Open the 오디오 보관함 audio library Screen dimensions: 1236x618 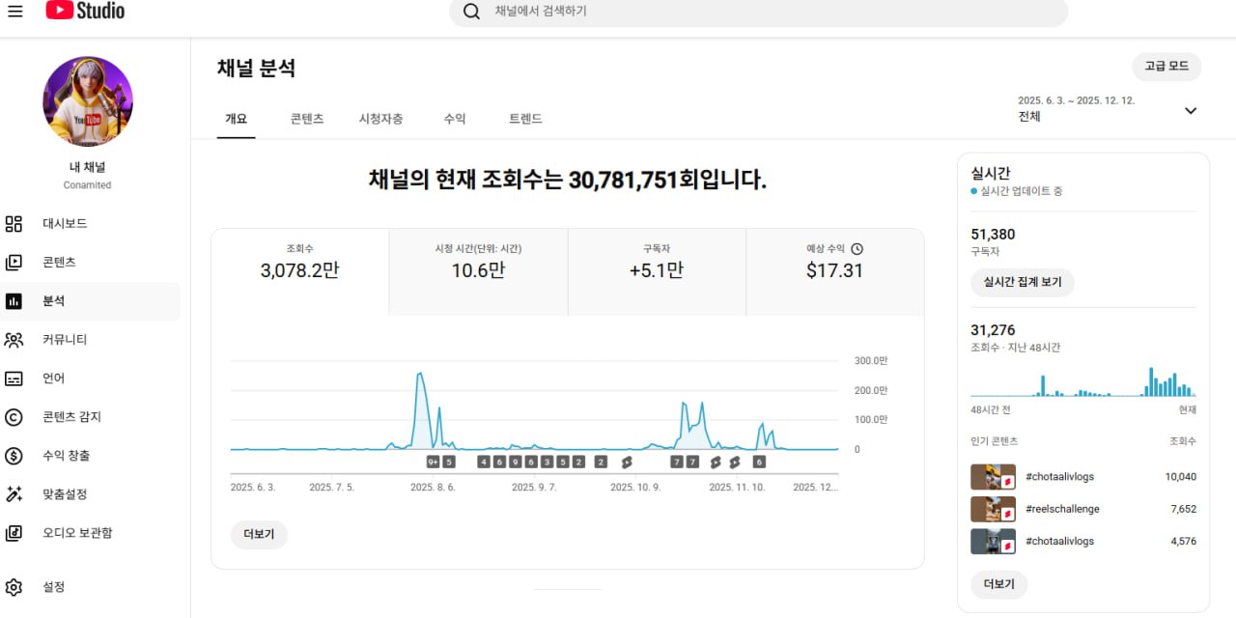point(76,533)
